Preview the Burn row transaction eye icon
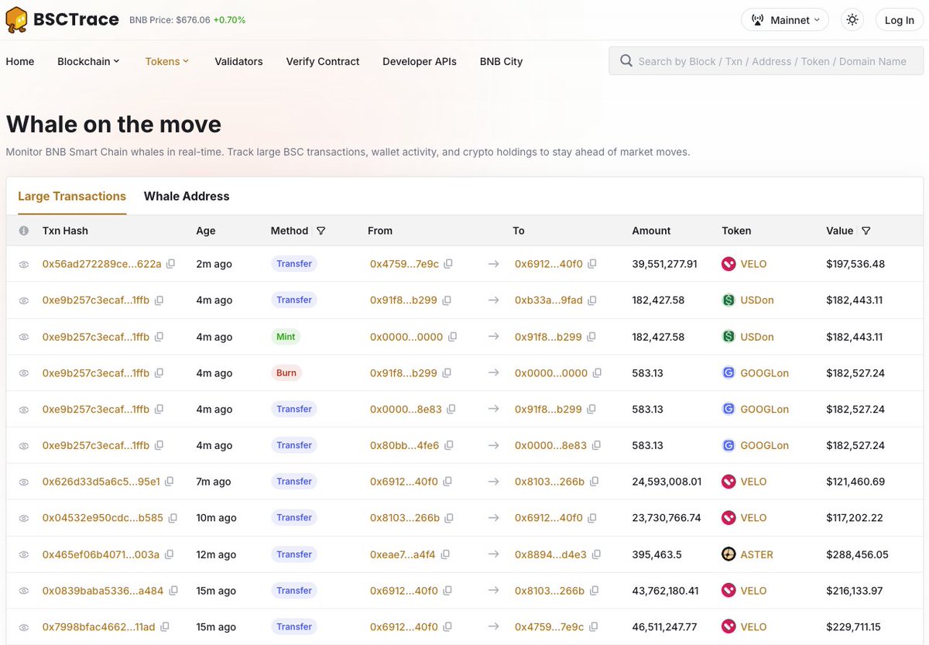 coord(24,374)
